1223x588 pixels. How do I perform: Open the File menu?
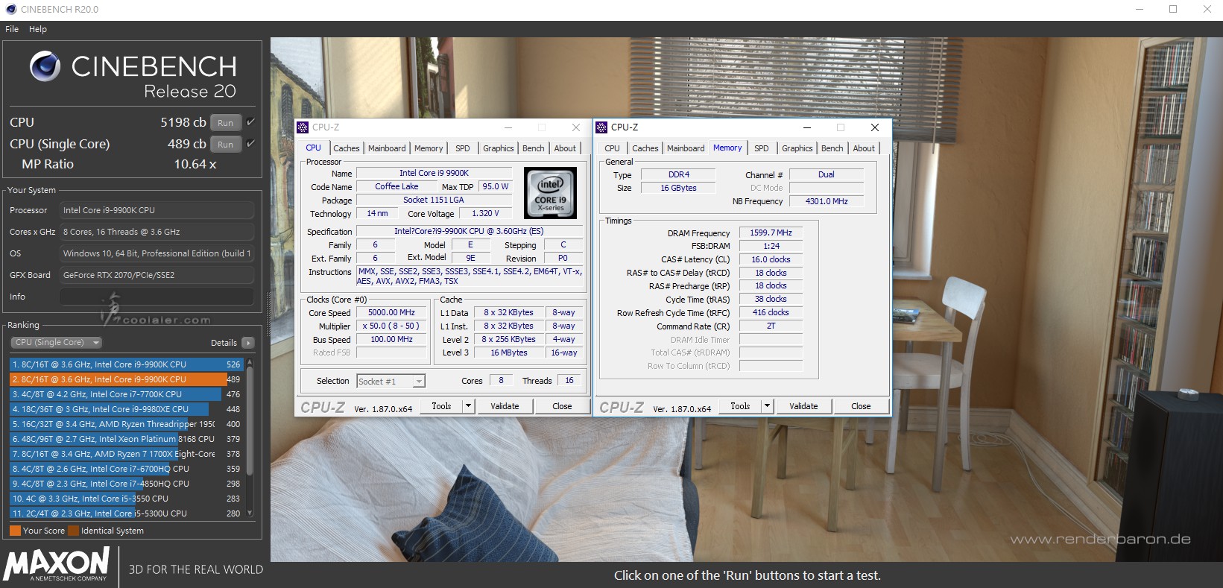pyautogui.click(x=12, y=29)
